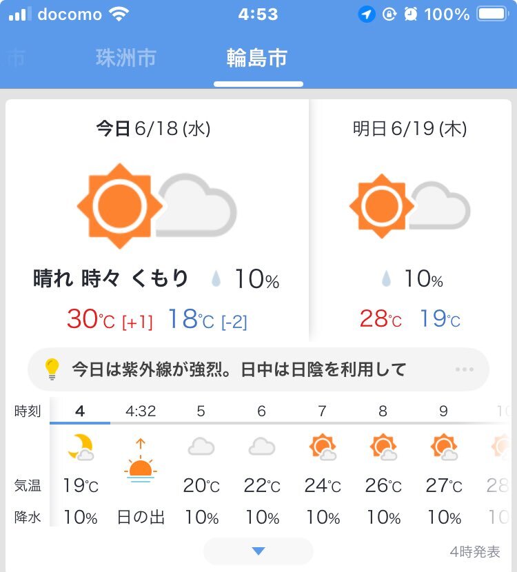517x572 pixels.
Task: Tap the cloud icon at 5 o'clock
Action: (201, 447)
